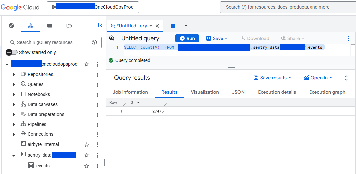Run the query
The height and width of the screenshot is (174, 356).
tap(187, 38)
